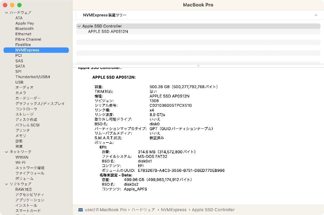Image resolution: width=324 pixels, height=215 pixels.
Task: Click the split pane divider handle
Action: (x=198, y=65)
